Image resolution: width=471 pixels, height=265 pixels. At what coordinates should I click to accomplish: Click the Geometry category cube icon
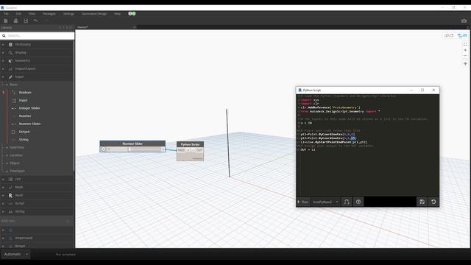[10, 60]
